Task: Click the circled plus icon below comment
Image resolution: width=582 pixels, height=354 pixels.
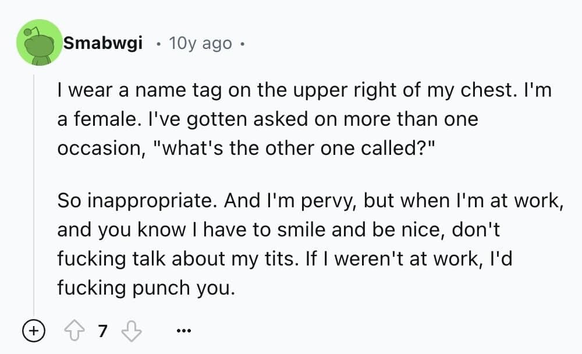Action: point(33,331)
